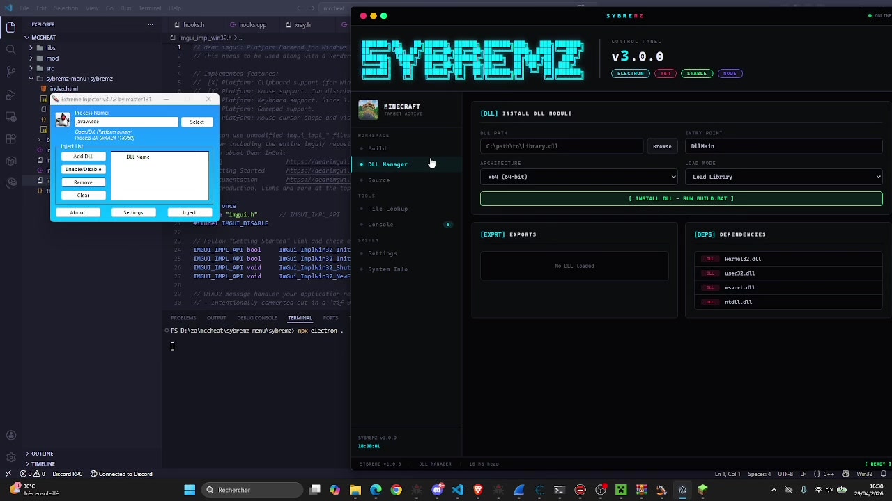Screen dimensions: 892x501
Task: Click Select in Extreme Injector
Action: point(197,122)
